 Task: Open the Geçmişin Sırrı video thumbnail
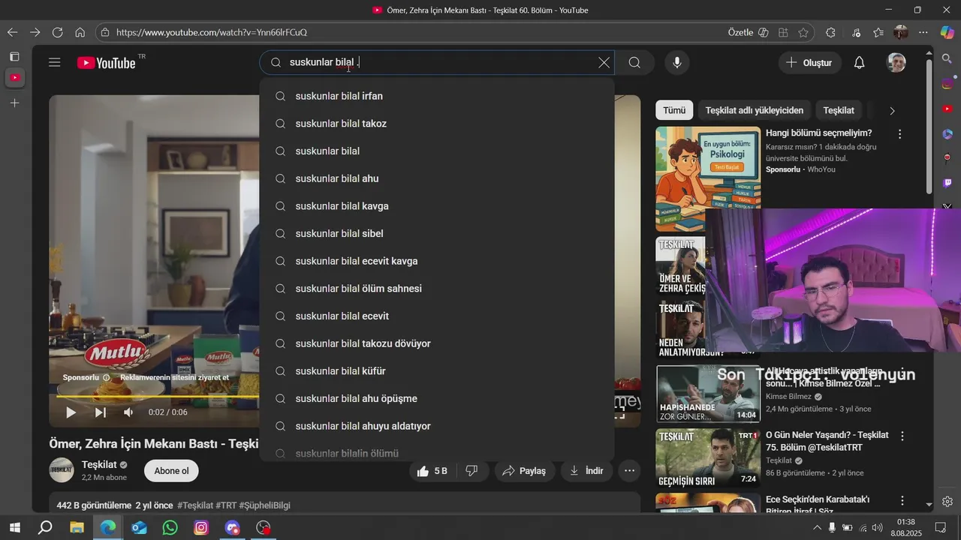click(x=708, y=457)
